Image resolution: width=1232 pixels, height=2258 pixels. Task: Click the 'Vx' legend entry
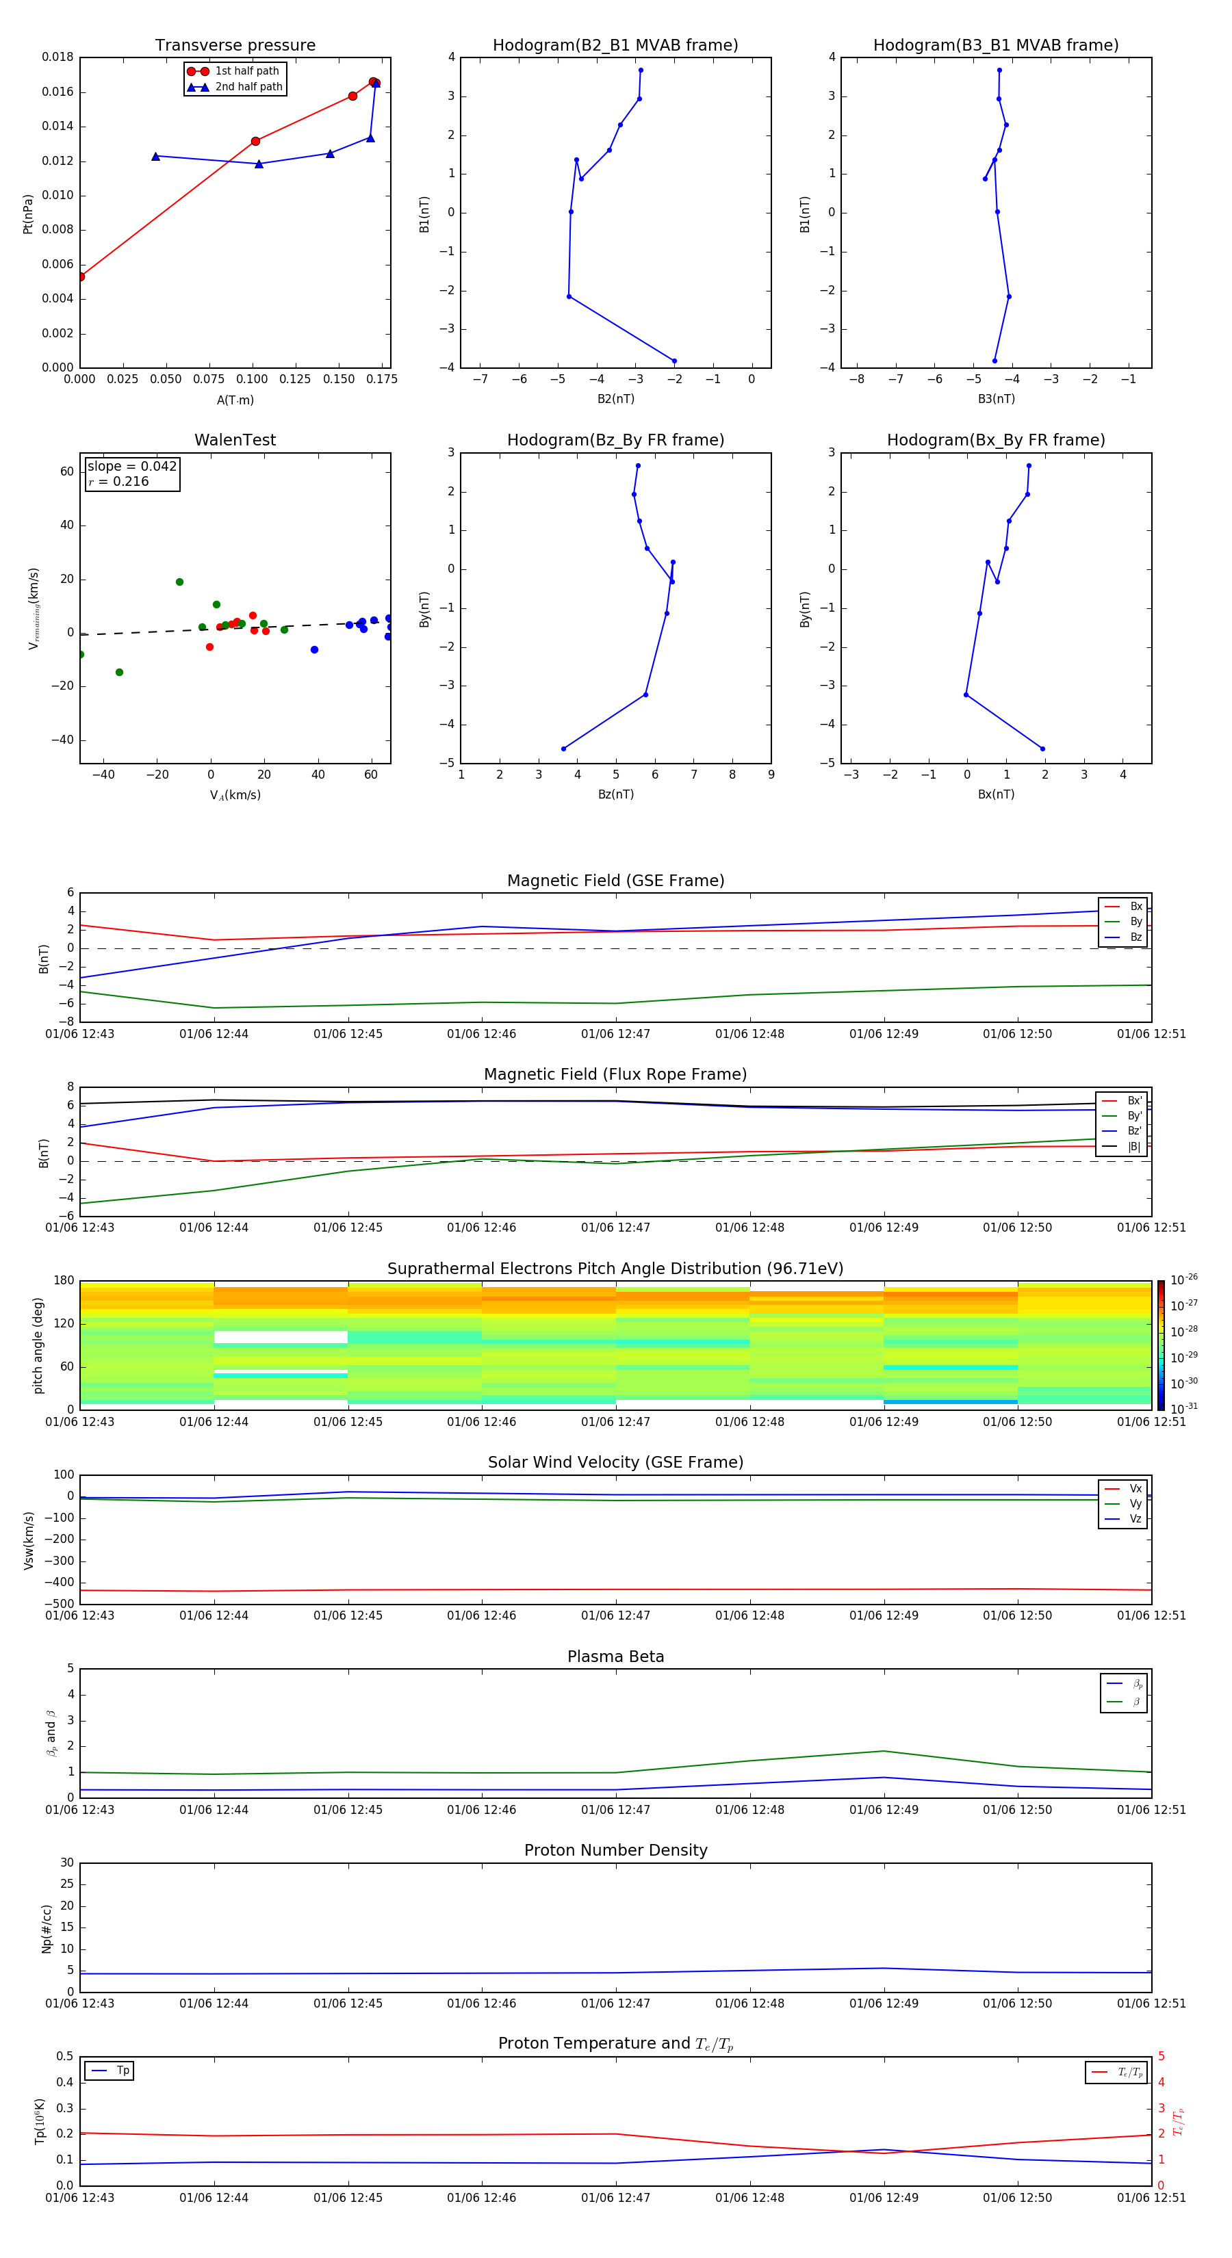click(1123, 1488)
